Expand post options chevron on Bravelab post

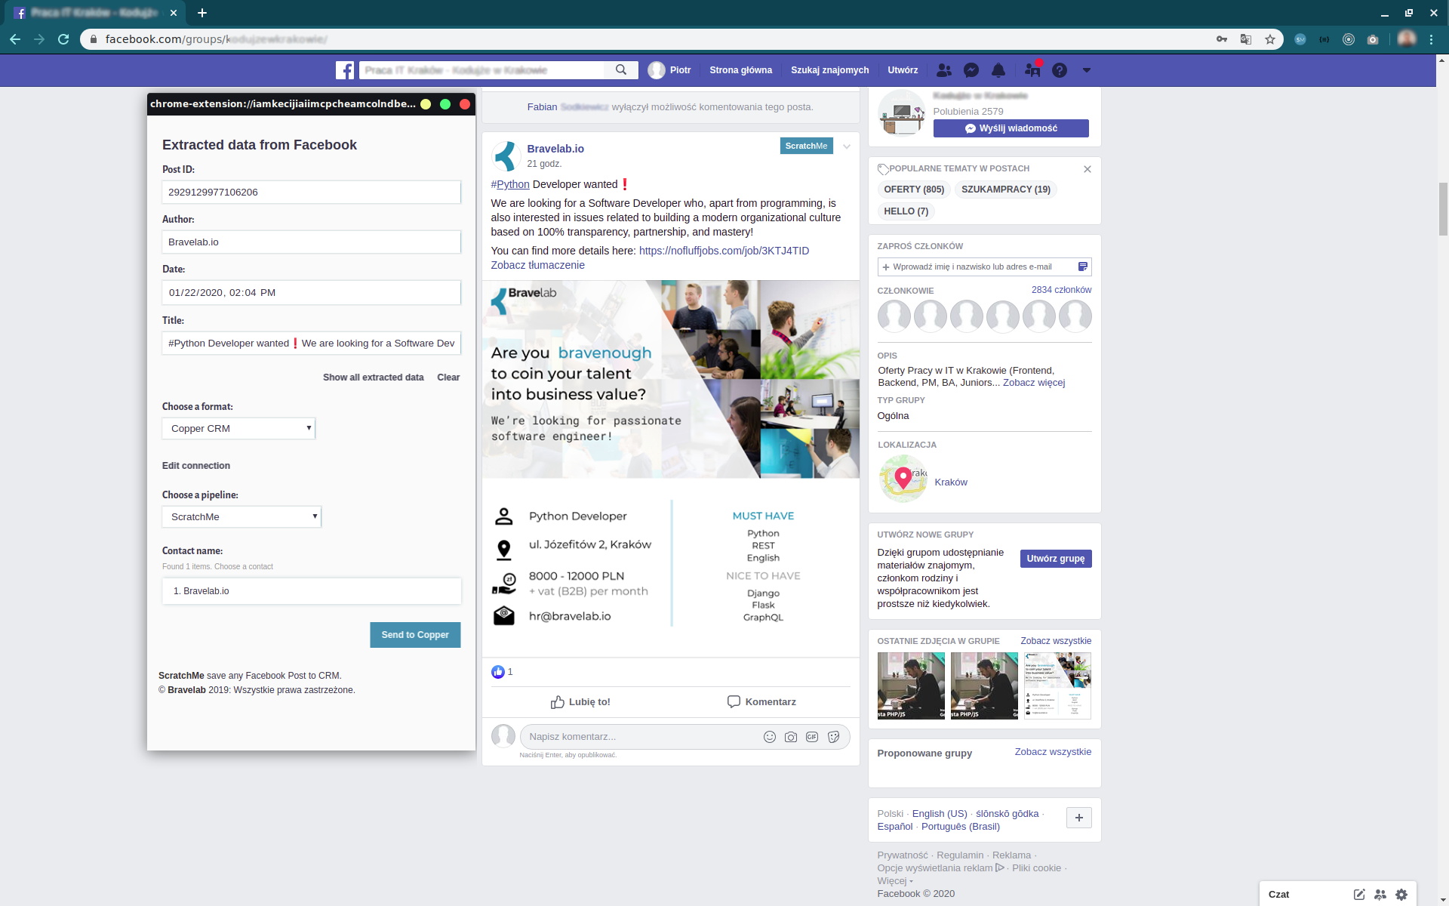(847, 146)
